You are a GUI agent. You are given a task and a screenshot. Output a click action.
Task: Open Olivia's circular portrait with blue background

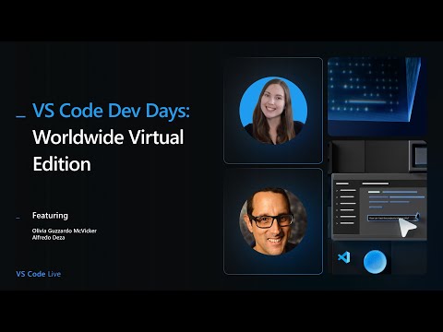pyautogui.click(x=273, y=111)
